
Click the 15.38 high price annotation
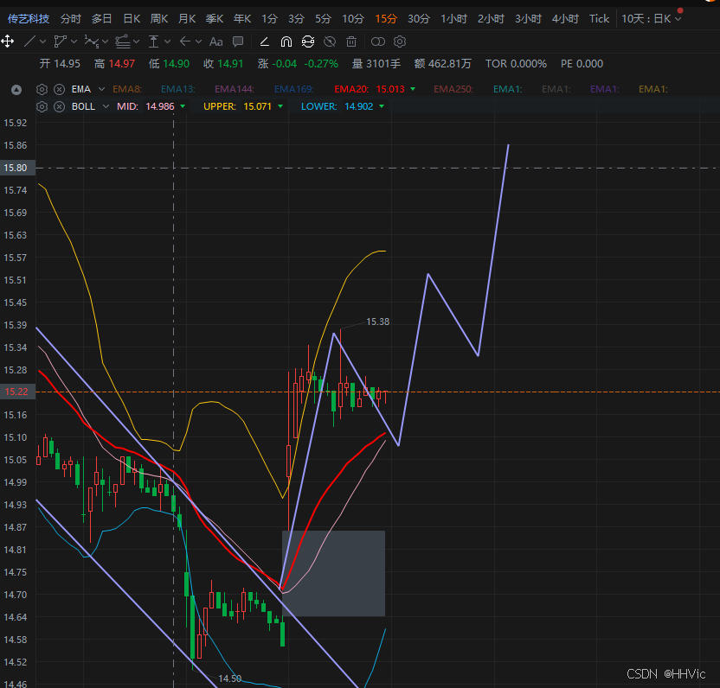(377, 322)
